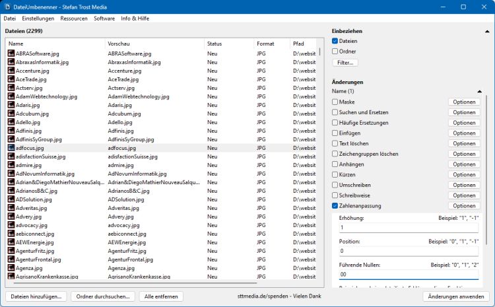Select the icon next to AEWEnergie.jpg
The width and height of the screenshot is (495, 307).
tap(11, 242)
